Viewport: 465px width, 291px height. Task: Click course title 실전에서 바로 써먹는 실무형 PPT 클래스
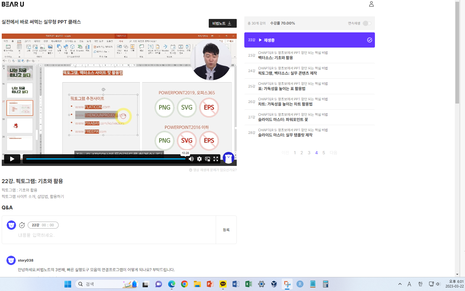[41, 22]
